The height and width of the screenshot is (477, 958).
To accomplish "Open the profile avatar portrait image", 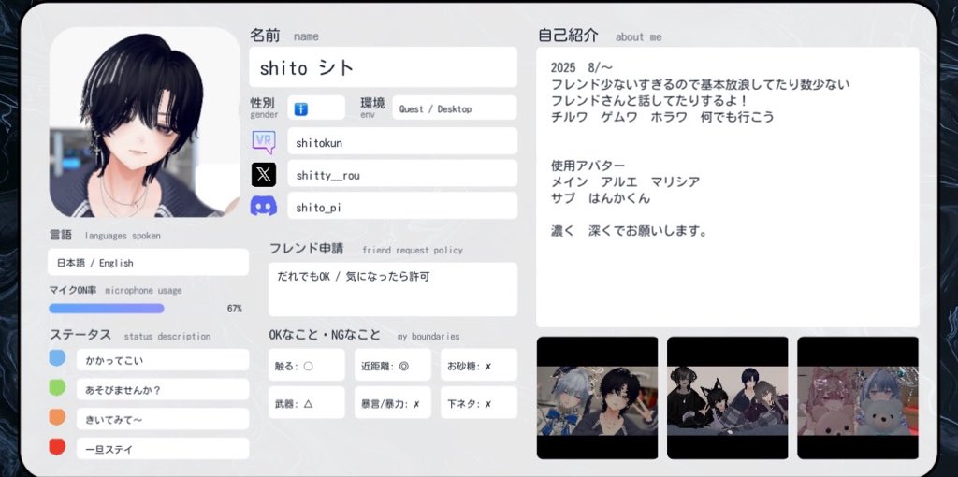I will pyautogui.click(x=145, y=123).
